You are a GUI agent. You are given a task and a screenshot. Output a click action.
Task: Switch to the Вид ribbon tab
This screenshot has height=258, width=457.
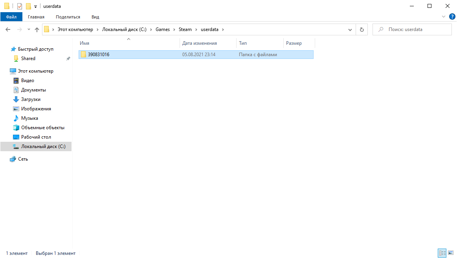[95, 17]
